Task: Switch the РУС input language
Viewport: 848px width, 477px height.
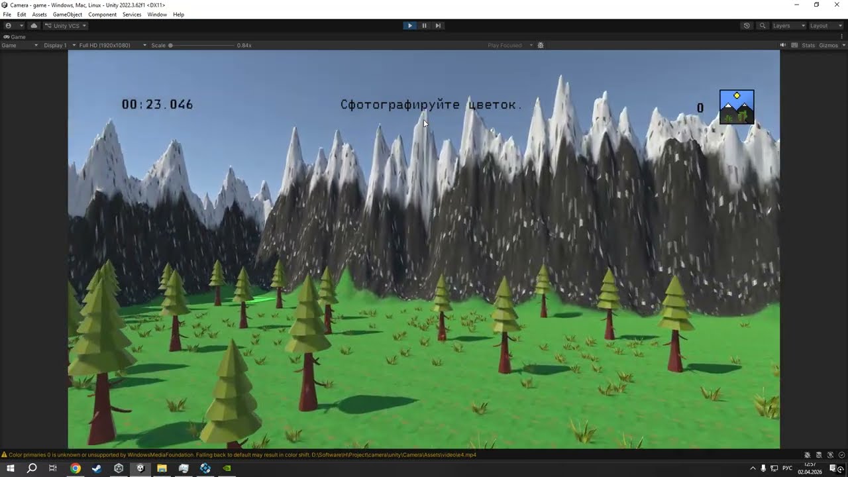Action: [788, 468]
